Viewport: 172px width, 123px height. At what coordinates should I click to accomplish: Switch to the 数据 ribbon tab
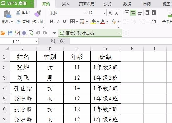pos(127,4)
